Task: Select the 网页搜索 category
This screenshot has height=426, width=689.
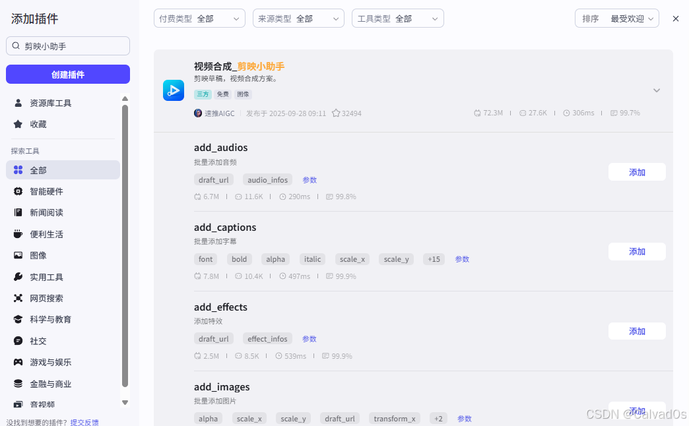Action: (63, 298)
